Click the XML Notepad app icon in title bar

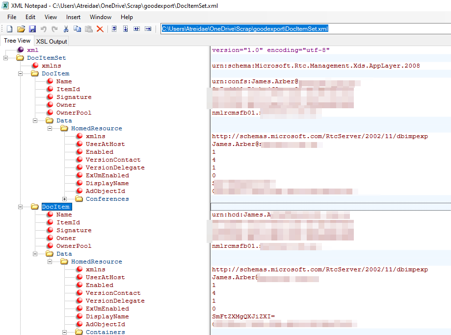[5, 5]
